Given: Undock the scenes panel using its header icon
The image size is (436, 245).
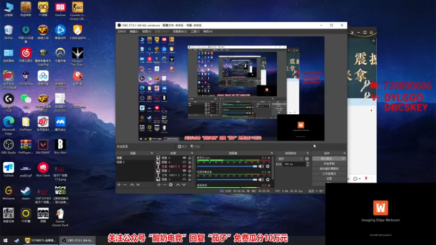Looking at the screenshot, I should 152,153.
